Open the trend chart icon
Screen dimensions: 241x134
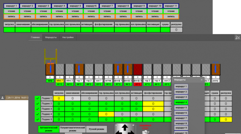(237, 37)
